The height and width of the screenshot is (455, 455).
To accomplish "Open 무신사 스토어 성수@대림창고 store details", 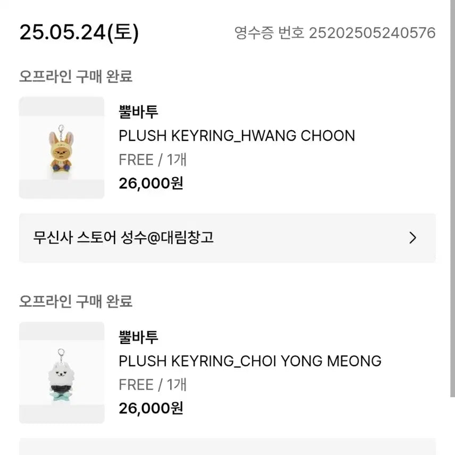I will [x=123, y=237].
